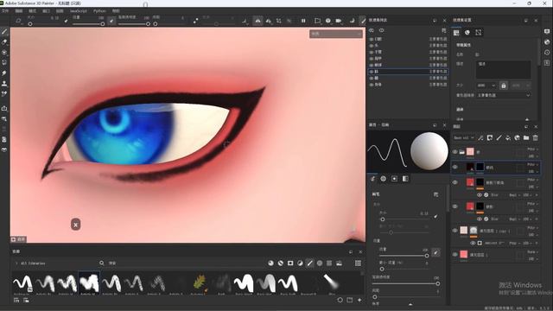Viewport: 553px width, 311px height.
Task: Toggle the size pen pressure button in toolbar
Action: [x=66, y=21]
